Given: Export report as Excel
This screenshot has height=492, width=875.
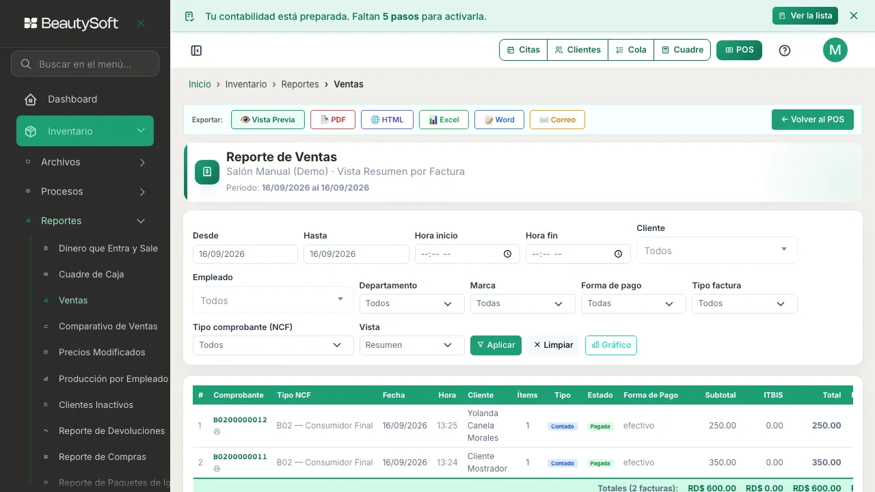Looking at the screenshot, I should click(444, 120).
